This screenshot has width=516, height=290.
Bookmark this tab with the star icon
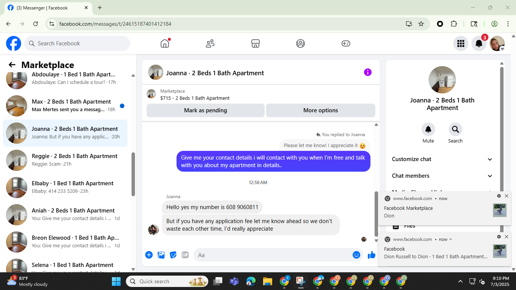tap(421, 24)
